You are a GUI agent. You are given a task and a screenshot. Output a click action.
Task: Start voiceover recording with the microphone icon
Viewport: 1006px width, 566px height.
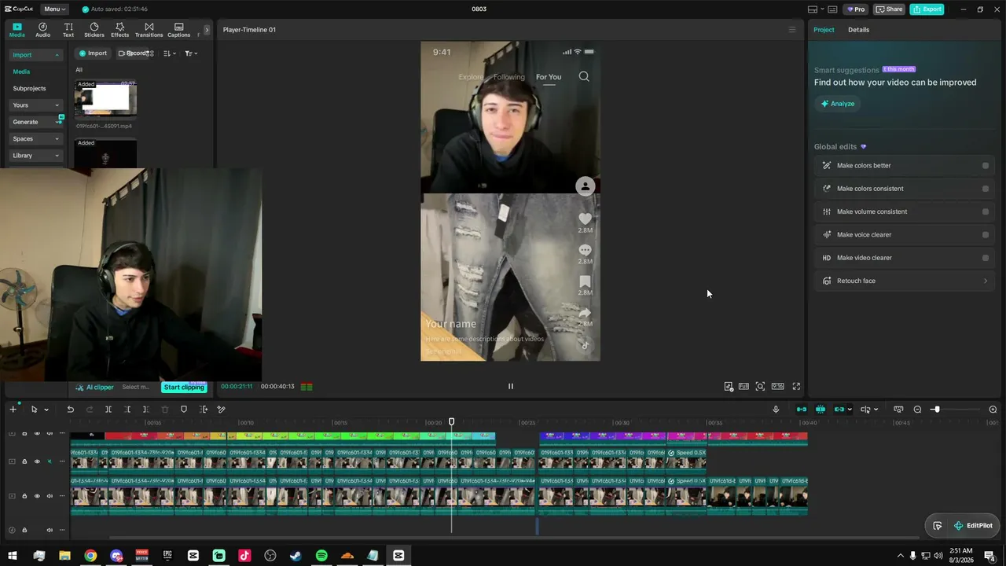pos(776,410)
